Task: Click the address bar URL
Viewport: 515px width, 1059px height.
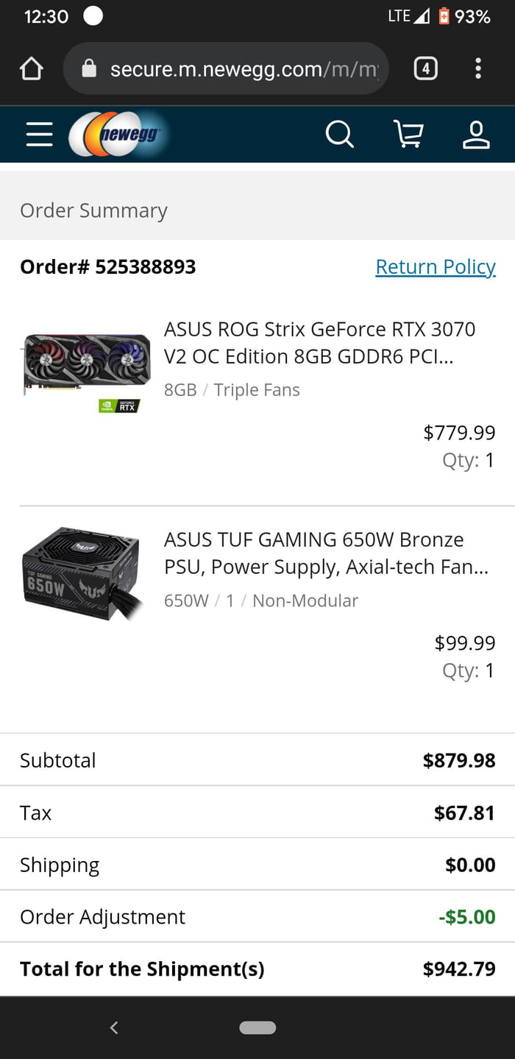Action: coord(243,68)
